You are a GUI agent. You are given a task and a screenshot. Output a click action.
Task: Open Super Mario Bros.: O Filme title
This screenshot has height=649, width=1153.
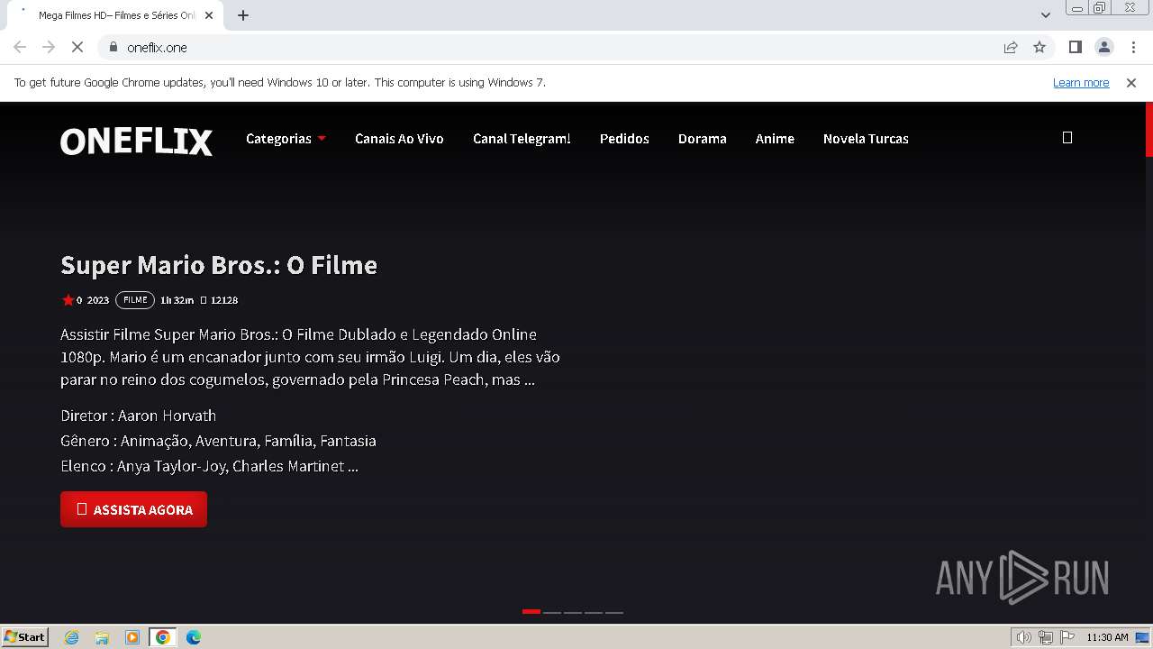tap(219, 265)
